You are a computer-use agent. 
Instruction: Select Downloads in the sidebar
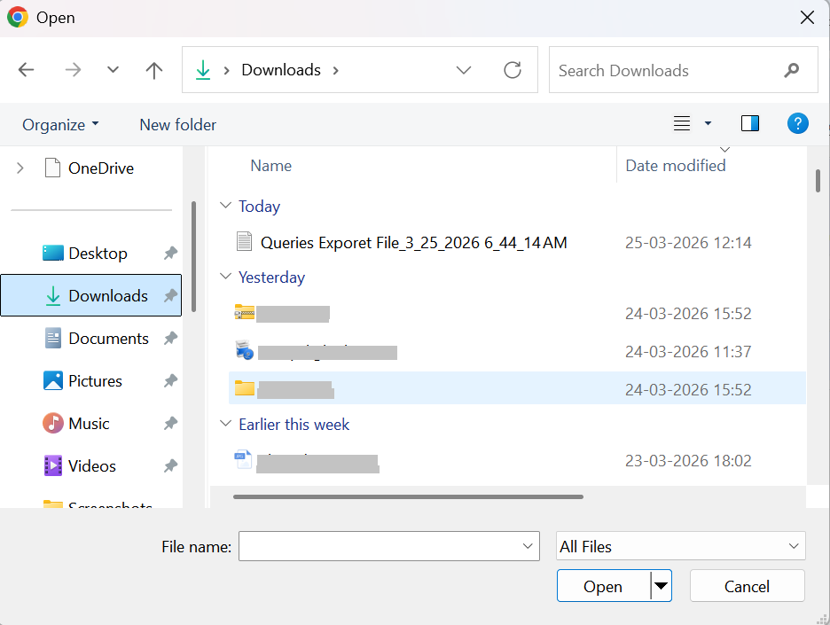[x=91, y=295]
